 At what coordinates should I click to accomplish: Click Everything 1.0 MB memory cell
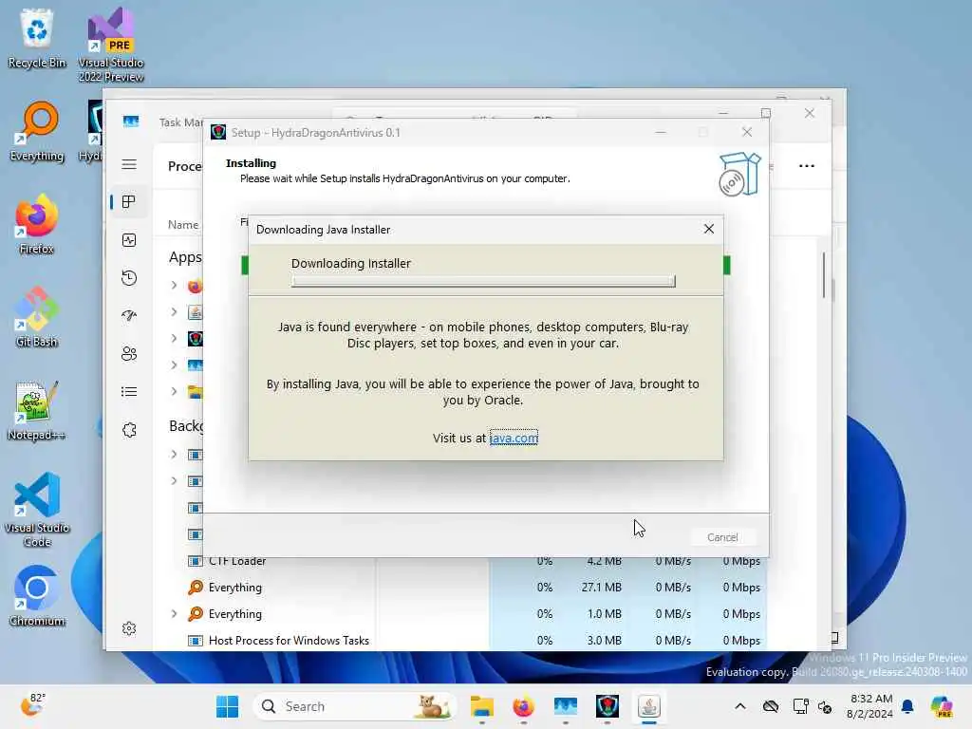[605, 614]
